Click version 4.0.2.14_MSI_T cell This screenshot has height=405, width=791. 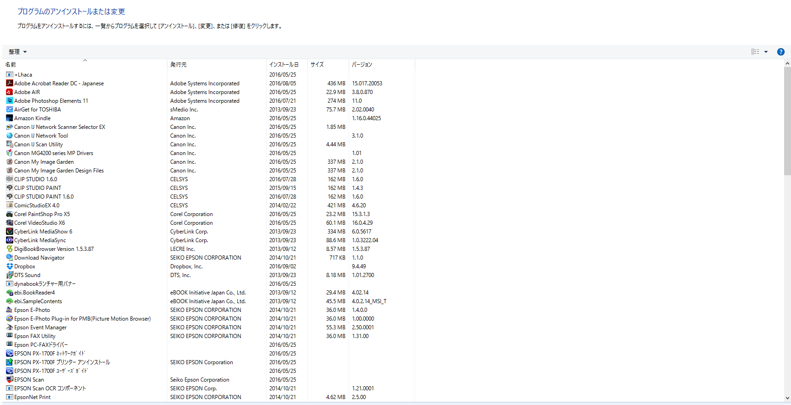click(369, 301)
